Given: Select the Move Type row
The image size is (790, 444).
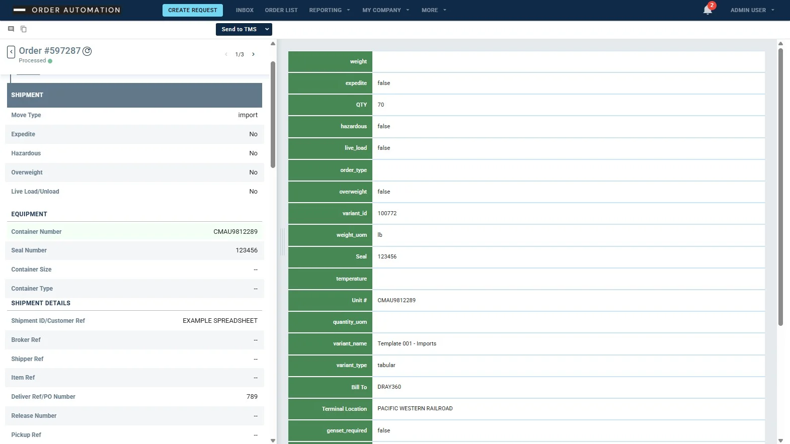Looking at the screenshot, I should (x=134, y=115).
